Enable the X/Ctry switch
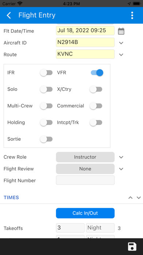The image size is (143, 255). [96, 89]
